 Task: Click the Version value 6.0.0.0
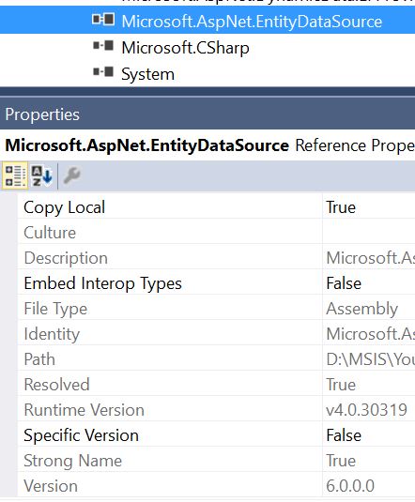(350, 486)
